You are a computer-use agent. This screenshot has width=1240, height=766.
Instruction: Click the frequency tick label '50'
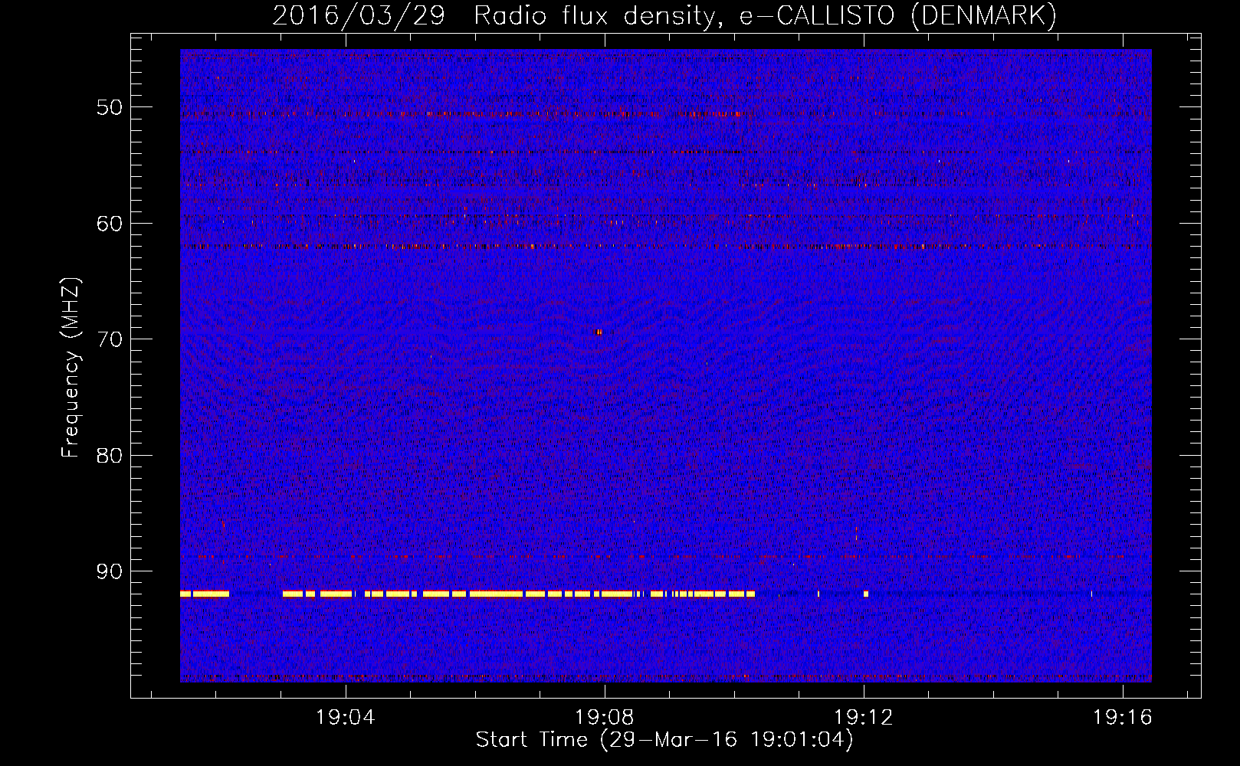coord(110,107)
